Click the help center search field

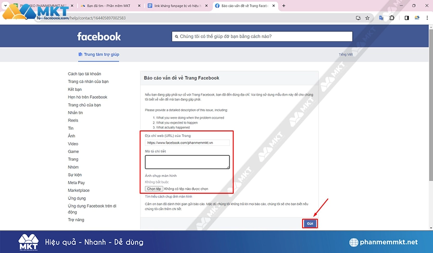262,37
